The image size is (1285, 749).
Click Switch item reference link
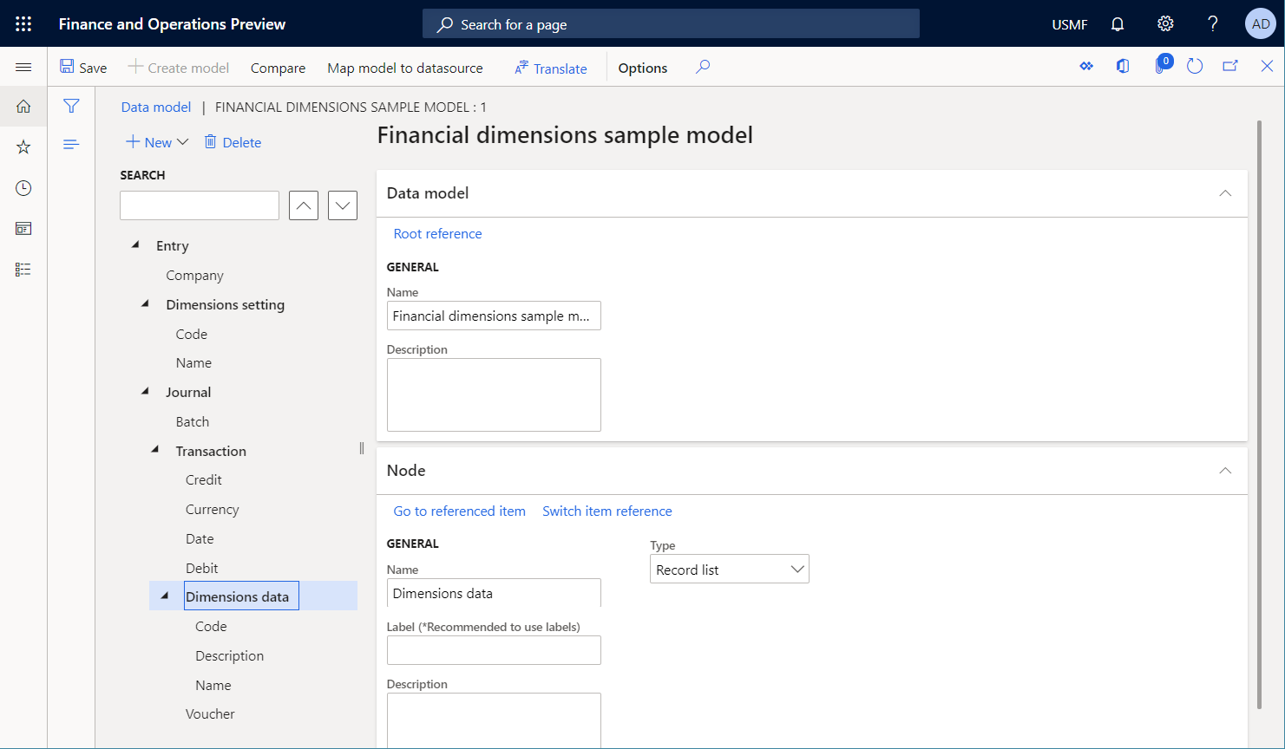(606, 511)
